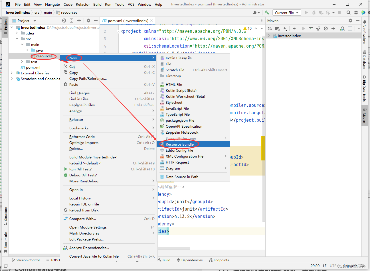
Task: Click the Debug bug icon in the toolbar
Action: 314,13
